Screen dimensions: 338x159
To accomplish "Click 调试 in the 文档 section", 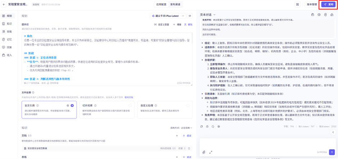I will click(187, 136).
